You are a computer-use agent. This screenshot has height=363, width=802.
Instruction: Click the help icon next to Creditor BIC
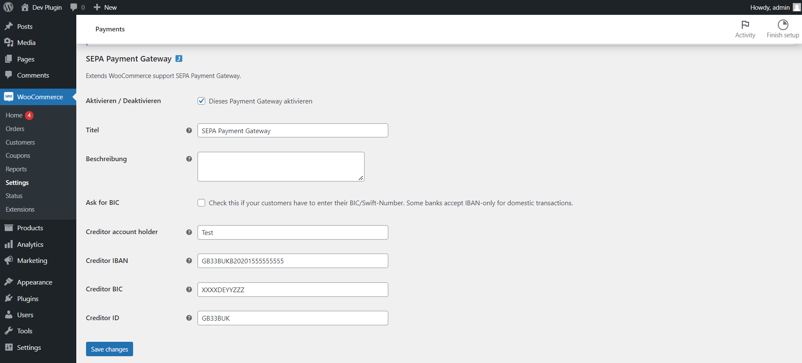[x=189, y=290]
